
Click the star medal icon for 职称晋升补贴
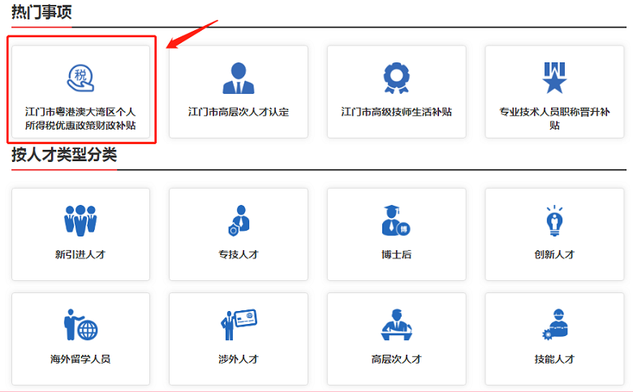(554, 78)
